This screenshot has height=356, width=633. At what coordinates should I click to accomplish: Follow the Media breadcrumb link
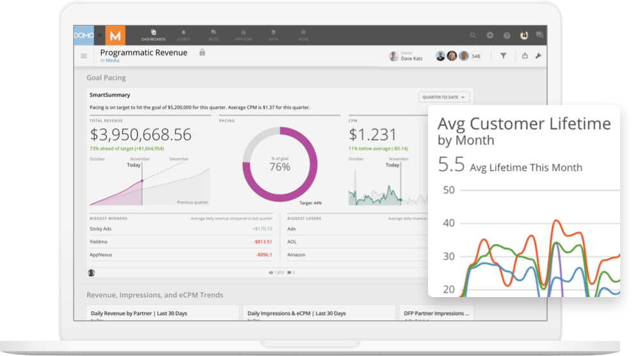112,61
